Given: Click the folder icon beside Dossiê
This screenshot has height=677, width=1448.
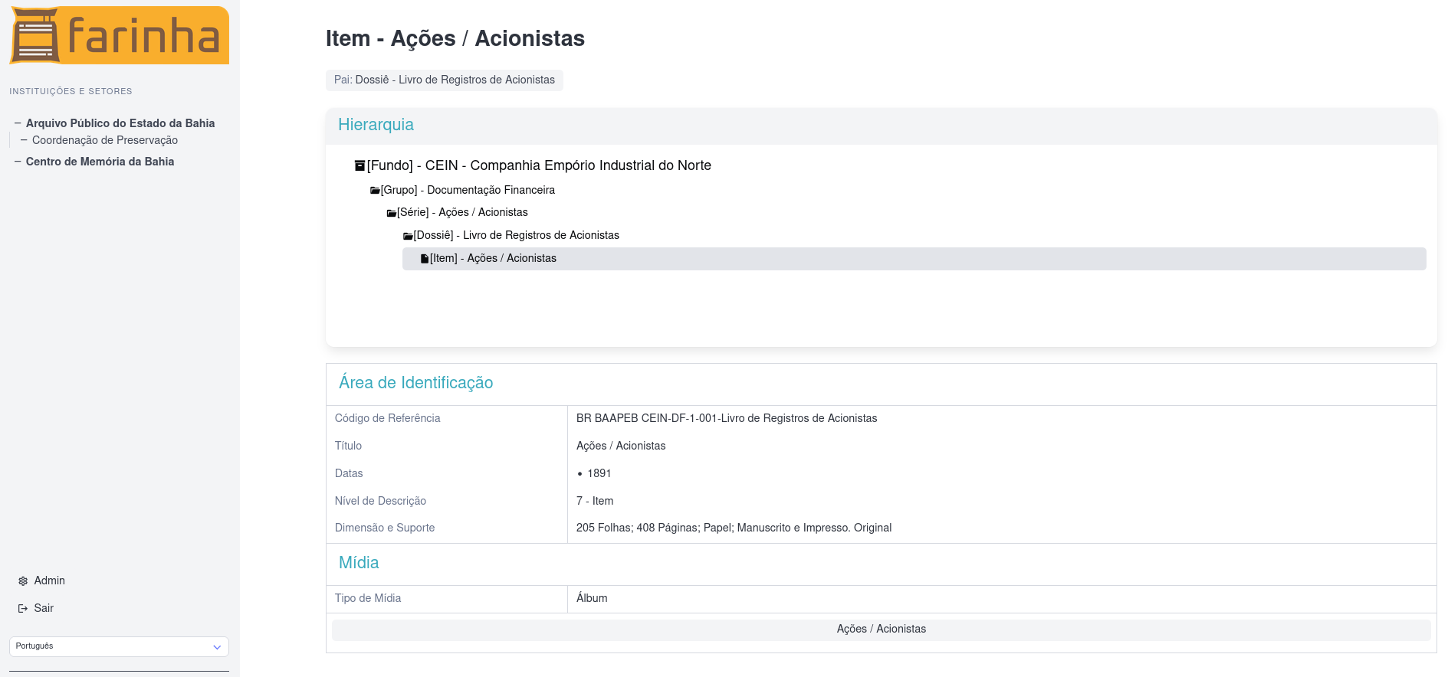Looking at the screenshot, I should pos(408,236).
